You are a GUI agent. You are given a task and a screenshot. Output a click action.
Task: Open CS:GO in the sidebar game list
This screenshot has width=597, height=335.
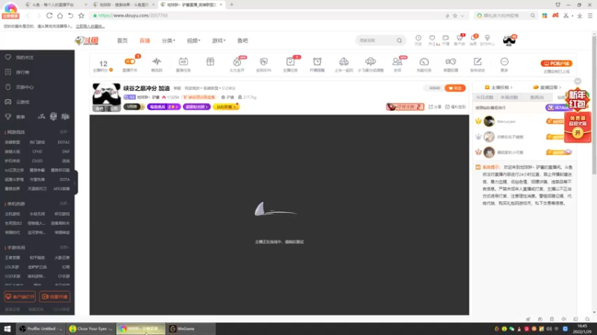click(37, 161)
